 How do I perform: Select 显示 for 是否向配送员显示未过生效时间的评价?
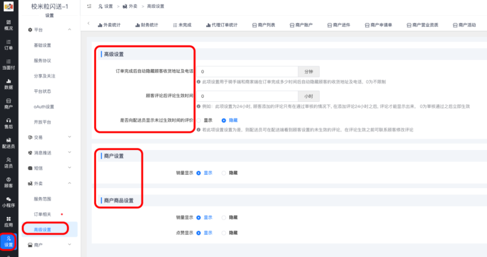(199, 120)
